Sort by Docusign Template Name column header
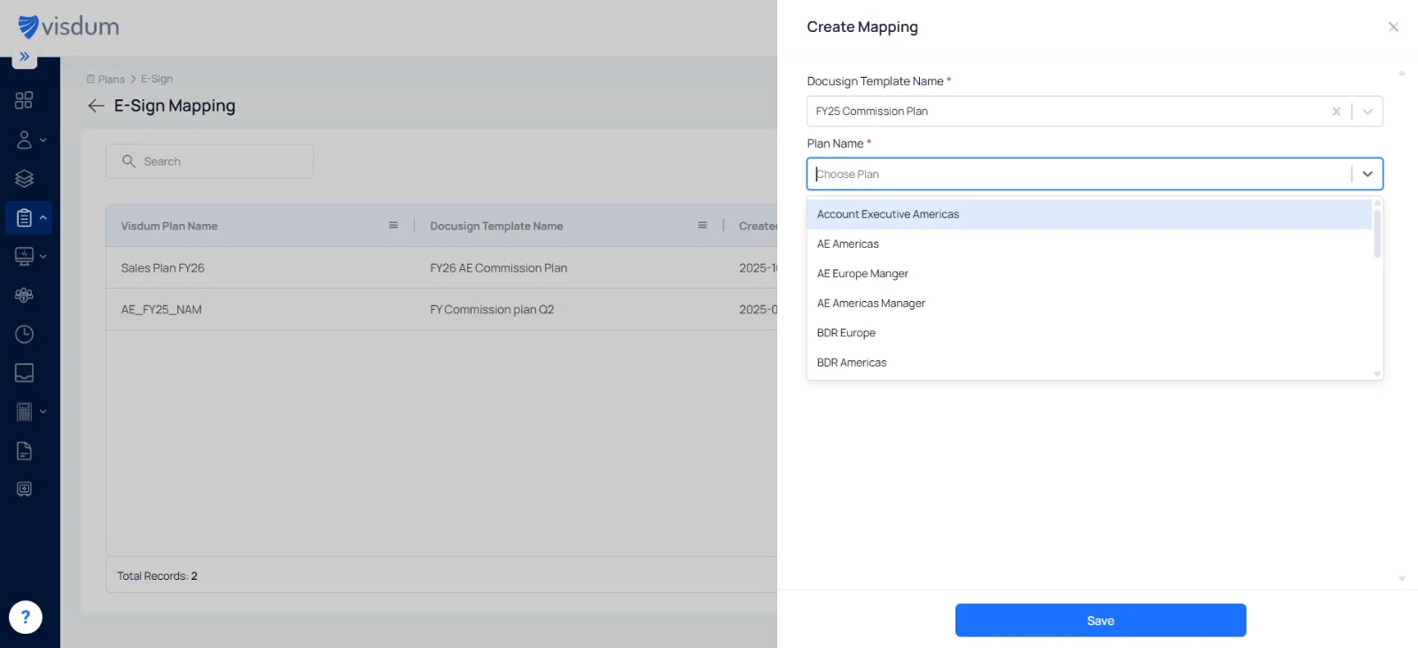Image resolution: width=1418 pixels, height=648 pixels. click(496, 226)
